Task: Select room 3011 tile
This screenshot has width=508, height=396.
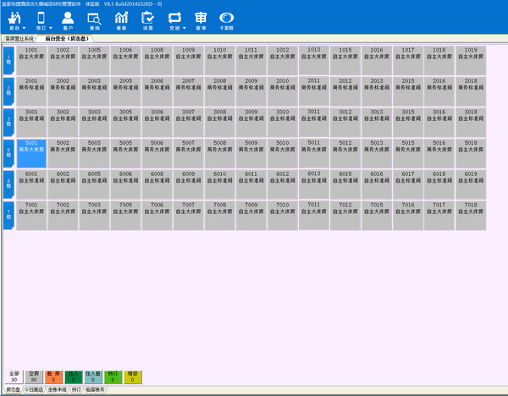Action: (314, 122)
